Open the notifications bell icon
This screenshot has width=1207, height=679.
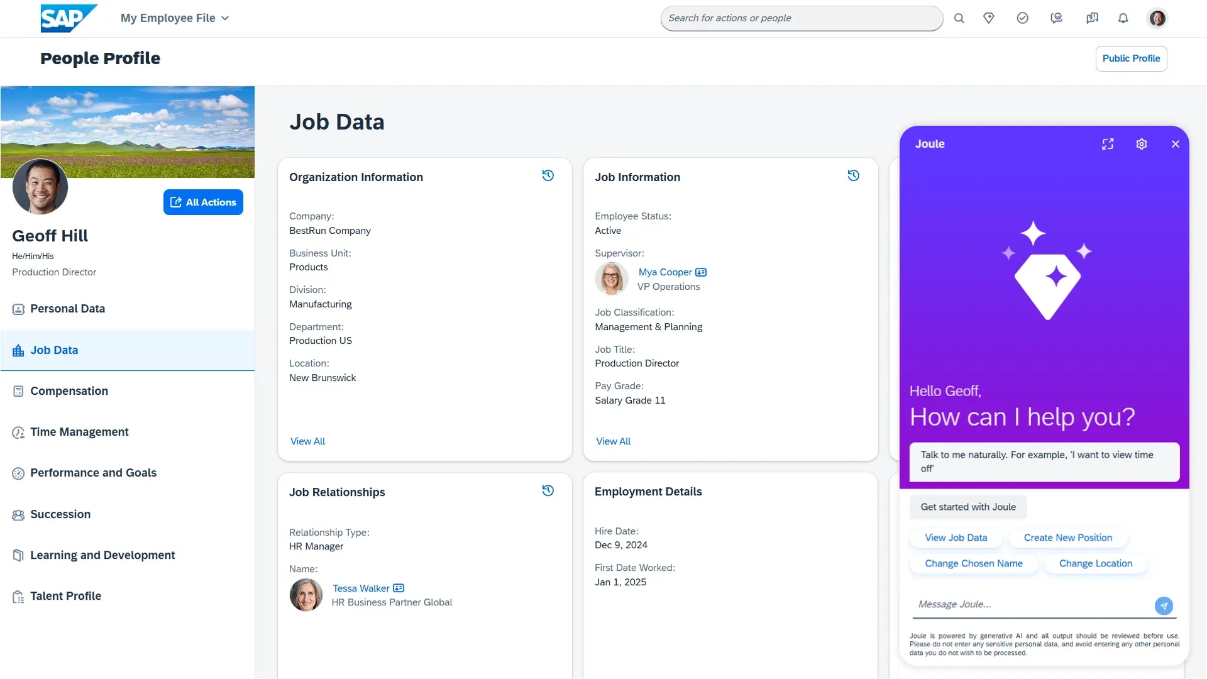pyautogui.click(x=1123, y=18)
